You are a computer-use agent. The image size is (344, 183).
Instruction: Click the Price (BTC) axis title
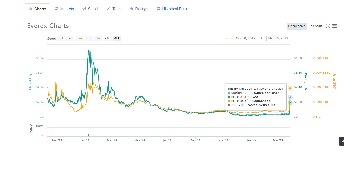pyautogui.click(x=334, y=81)
